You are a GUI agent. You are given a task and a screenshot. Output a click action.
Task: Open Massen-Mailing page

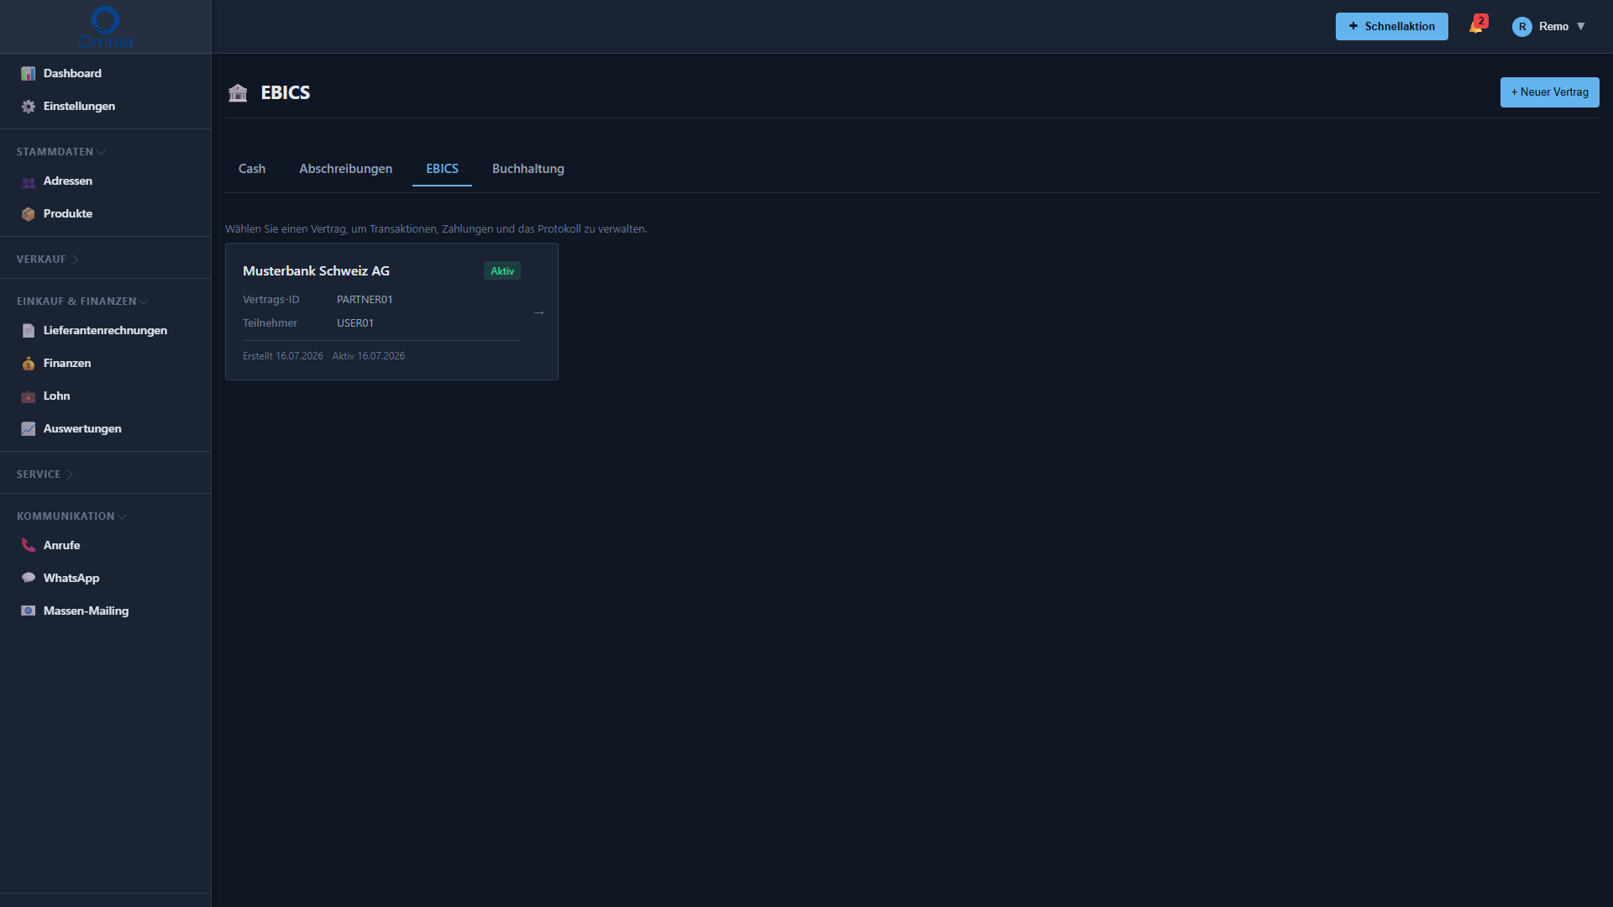pyautogui.click(x=86, y=611)
